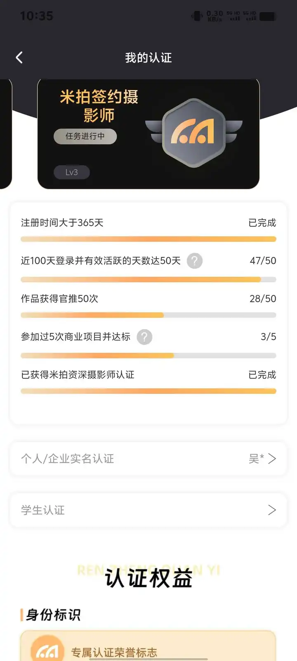Viewport: 297px width, 661px height.
Task: Open 学生认证 chevron arrow
Action: tap(272, 510)
